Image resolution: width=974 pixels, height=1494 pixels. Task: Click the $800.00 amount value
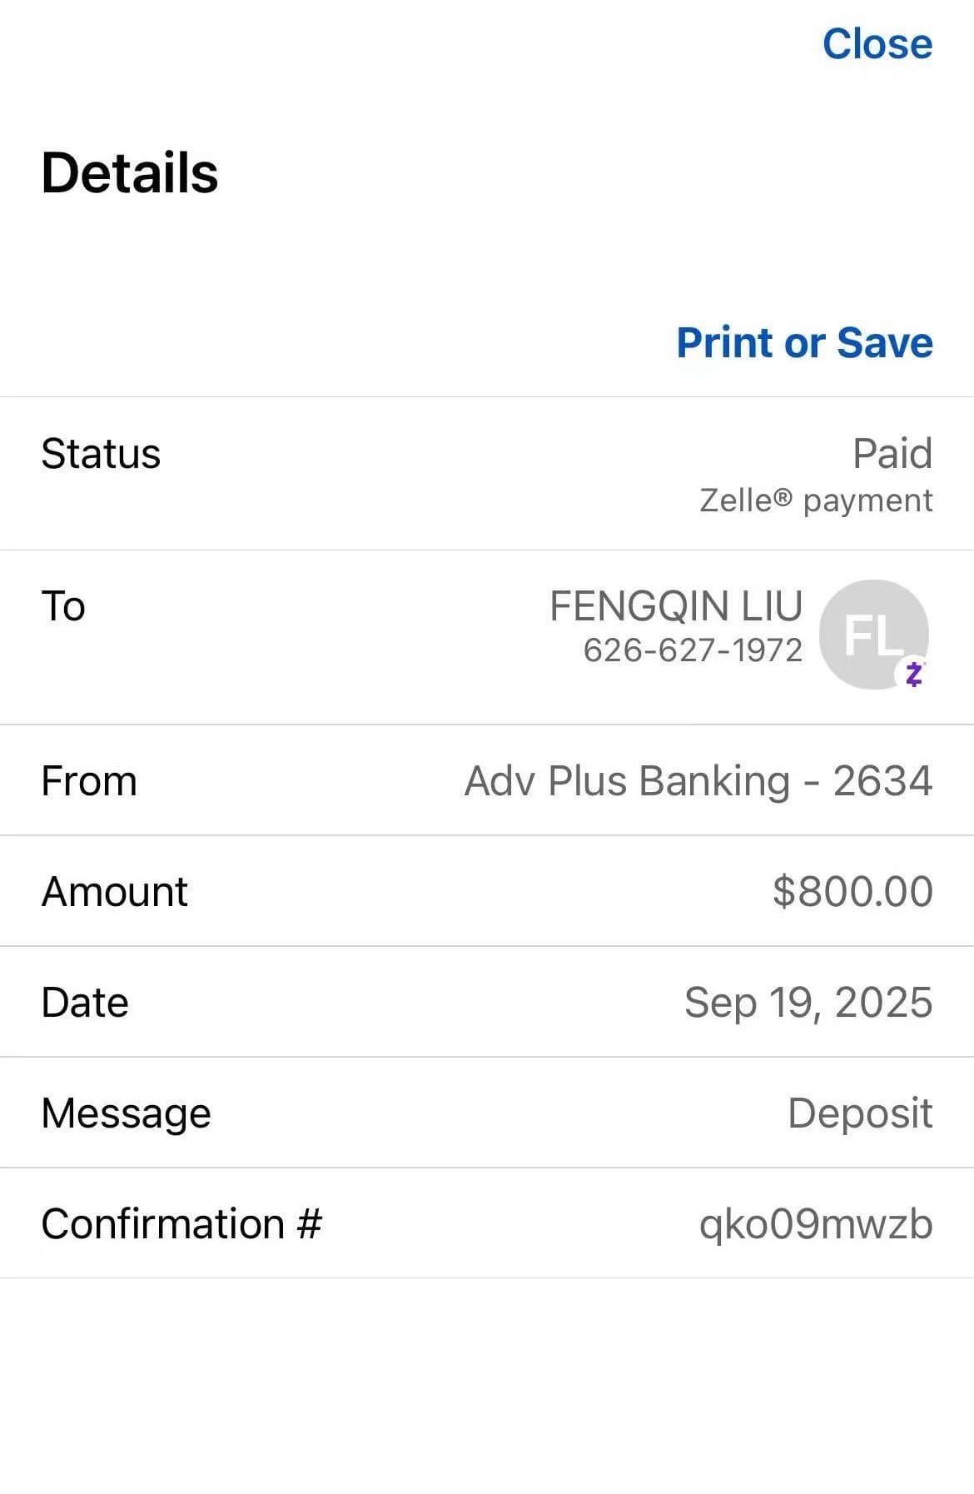coord(852,891)
